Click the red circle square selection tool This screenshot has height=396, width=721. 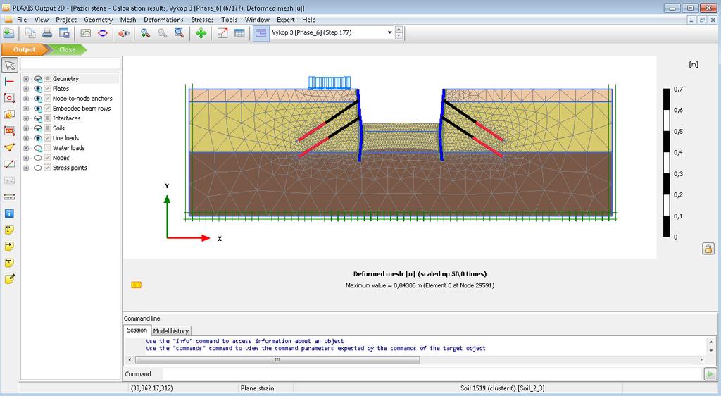(9, 98)
